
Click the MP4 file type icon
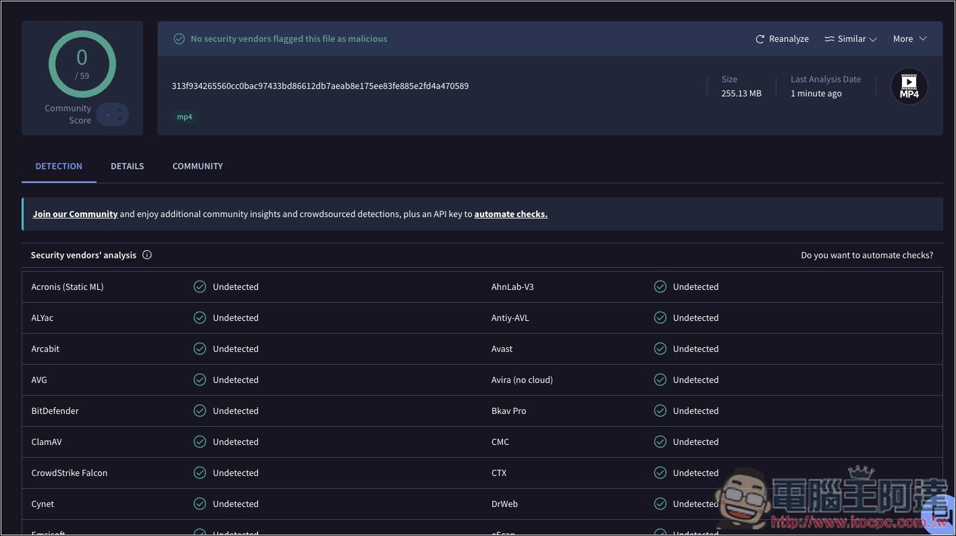909,86
